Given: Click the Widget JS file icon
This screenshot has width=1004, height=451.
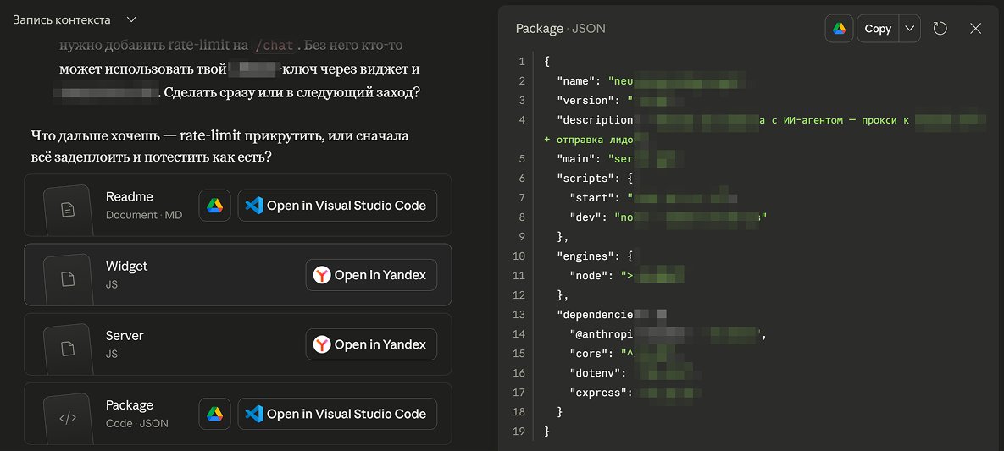Looking at the screenshot, I should click(x=68, y=279).
